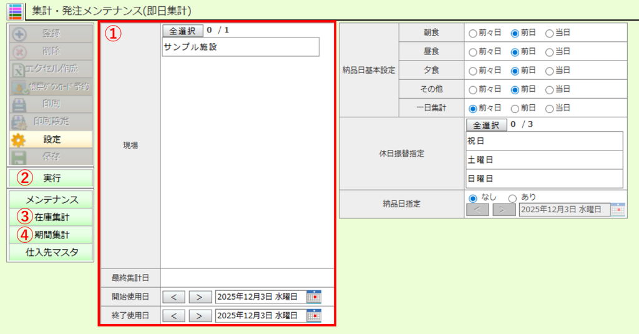Select サンプル施設 in the 現場 list

coord(240,47)
